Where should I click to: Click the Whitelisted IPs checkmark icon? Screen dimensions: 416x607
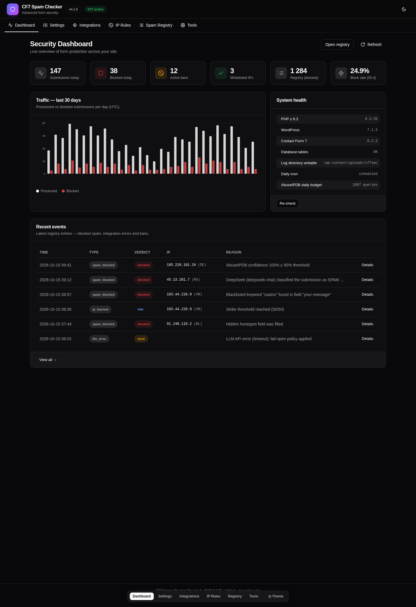pyautogui.click(x=221, y=73)
